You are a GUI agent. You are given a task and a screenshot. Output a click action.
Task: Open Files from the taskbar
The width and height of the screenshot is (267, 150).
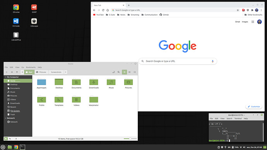click(x=10, y=147)
